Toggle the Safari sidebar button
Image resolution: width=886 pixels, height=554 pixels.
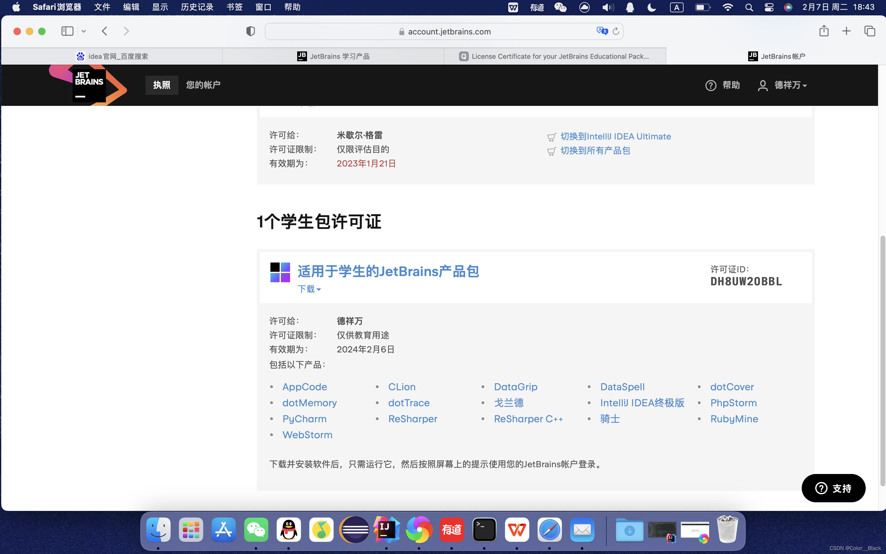coord(67,31)
